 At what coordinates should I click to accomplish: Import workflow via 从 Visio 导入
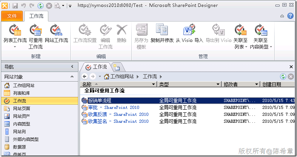pyautogui.click(x=189, y=33)
